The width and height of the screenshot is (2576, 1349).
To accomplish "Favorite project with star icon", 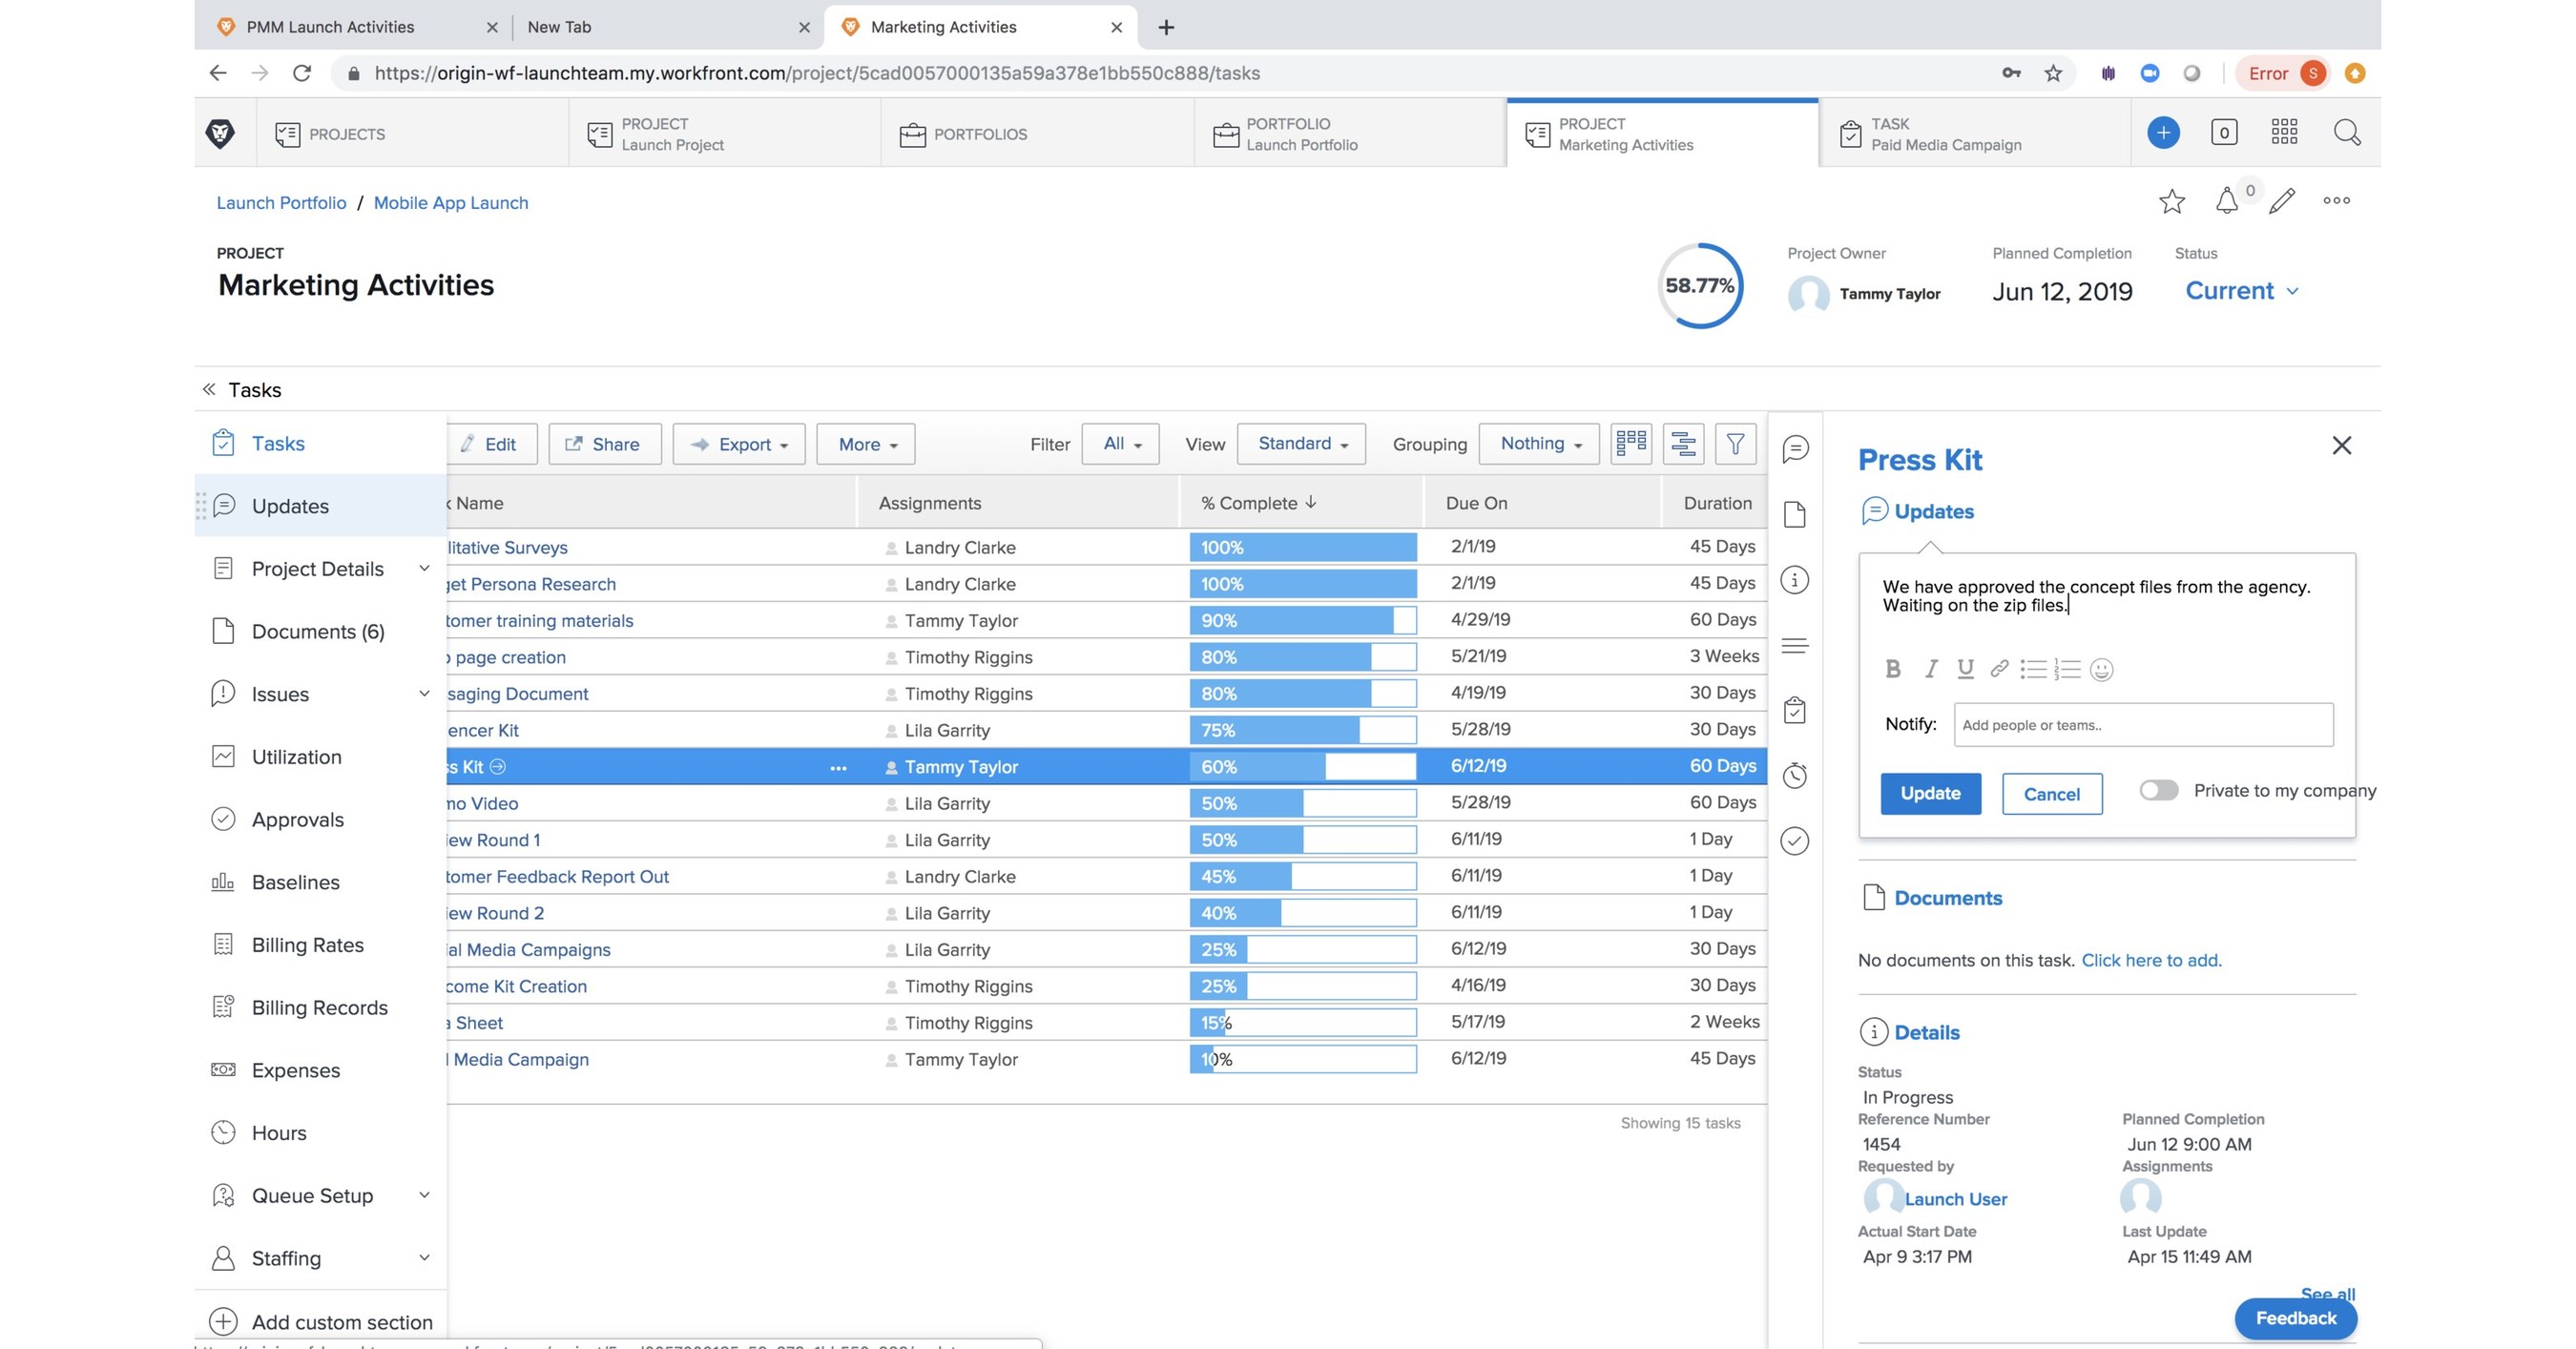I will coord(2171,201).
